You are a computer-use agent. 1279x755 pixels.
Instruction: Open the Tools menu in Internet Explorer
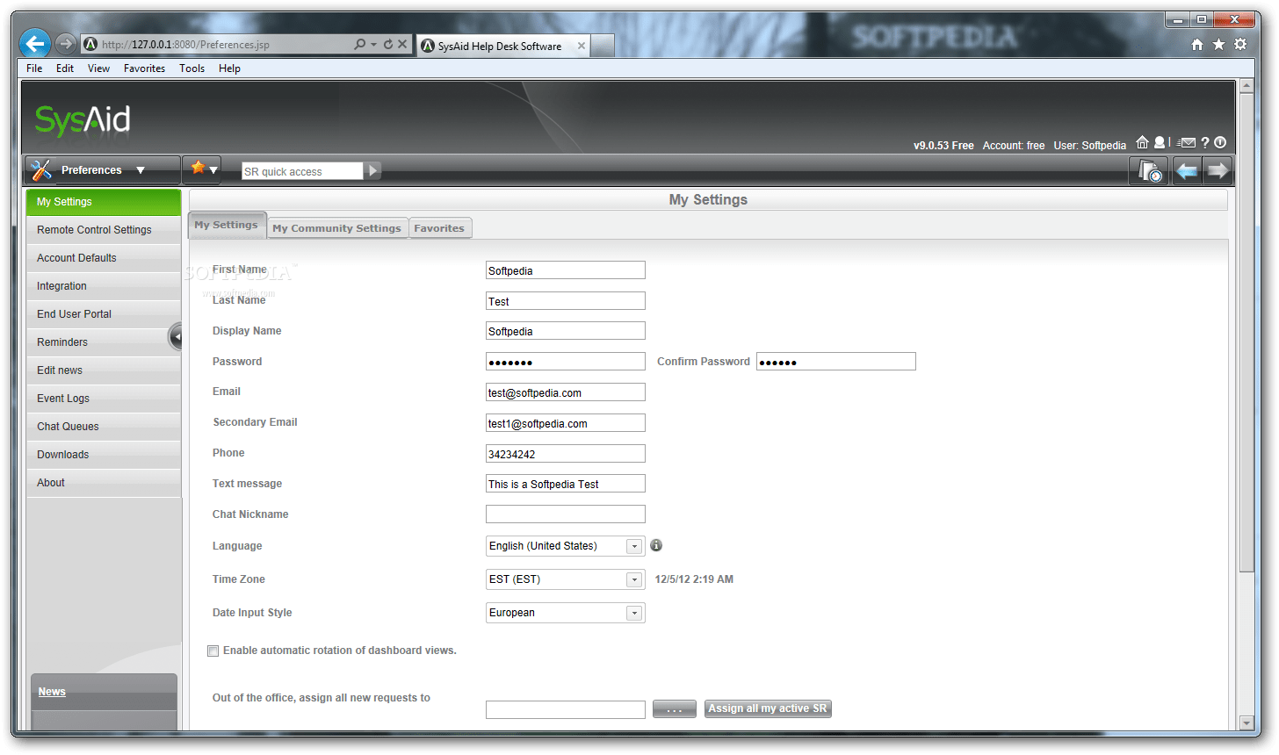point(191,68)
